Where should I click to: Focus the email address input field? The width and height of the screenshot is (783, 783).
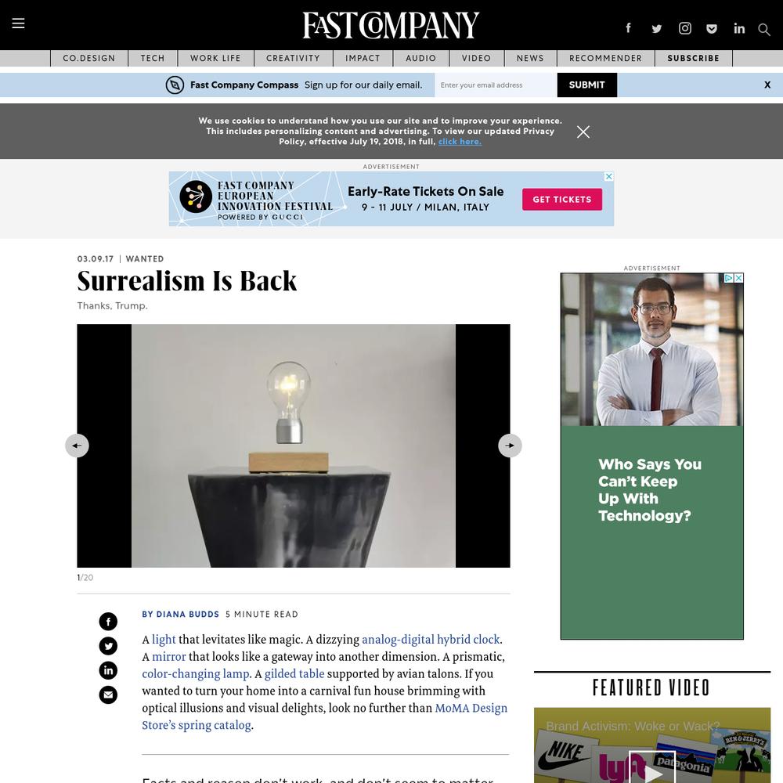click(496, 85)
